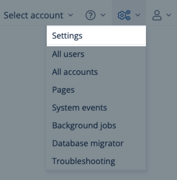
Task: Expand the chevron beside the help icon
Action: [103, 15]
